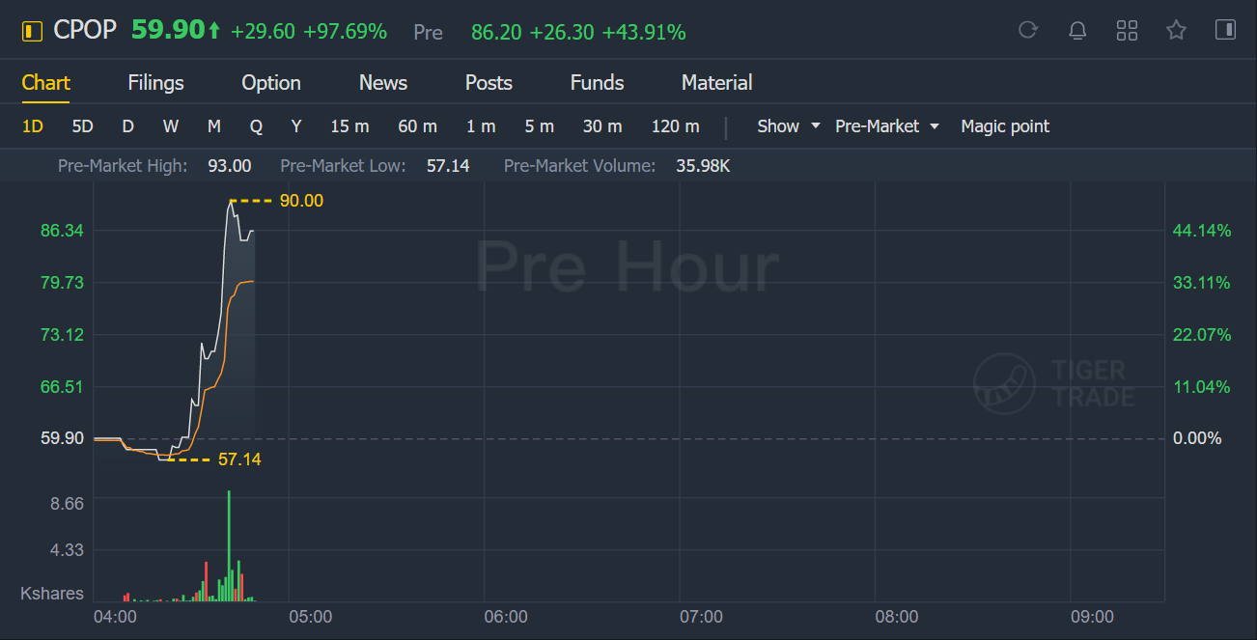Screen dimensions: 1257x640
Task: Switch to the Filings tab
Action: pyautogui.click(x=155, y=83)
